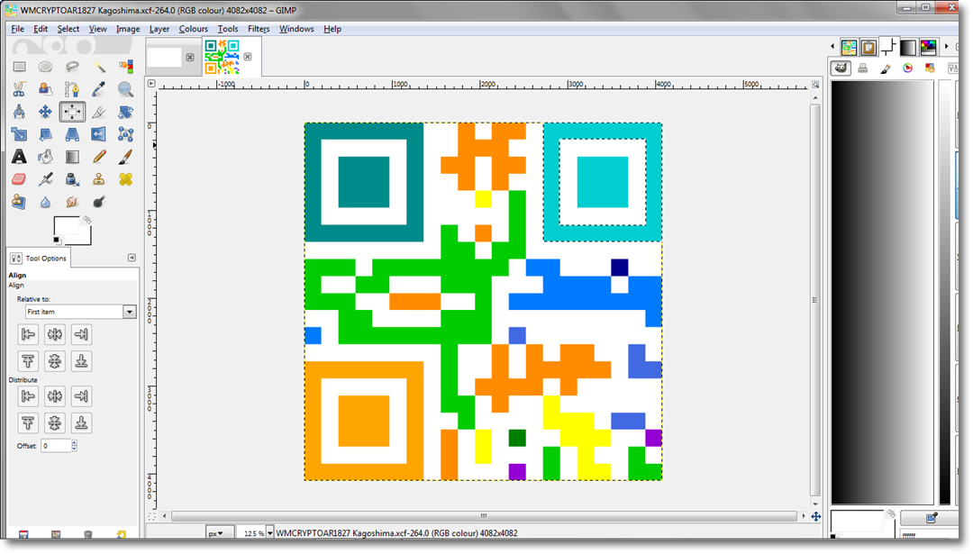This screenshot has height=554, width=973.
Task: Switch to the Palettes dock tab
Action: tap(928, 47)
